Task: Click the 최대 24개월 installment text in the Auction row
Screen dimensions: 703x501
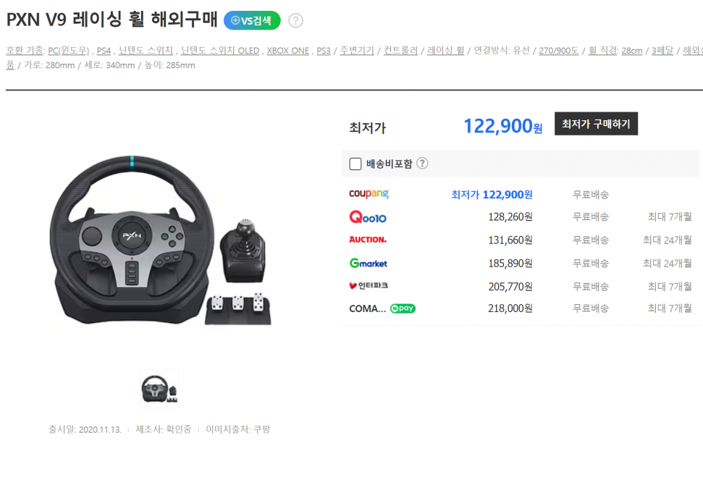Action: point(667,240)
